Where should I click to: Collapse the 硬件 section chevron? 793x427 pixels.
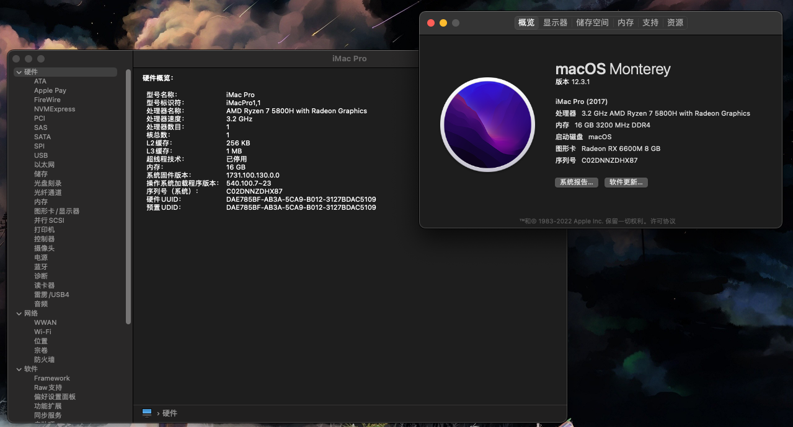point(19,72)
